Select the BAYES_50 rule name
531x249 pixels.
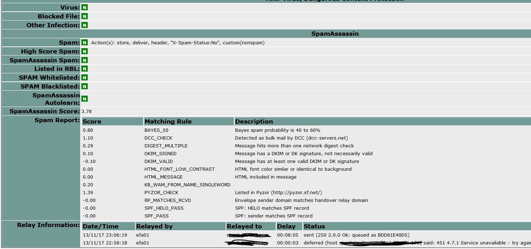pos(156,130)
